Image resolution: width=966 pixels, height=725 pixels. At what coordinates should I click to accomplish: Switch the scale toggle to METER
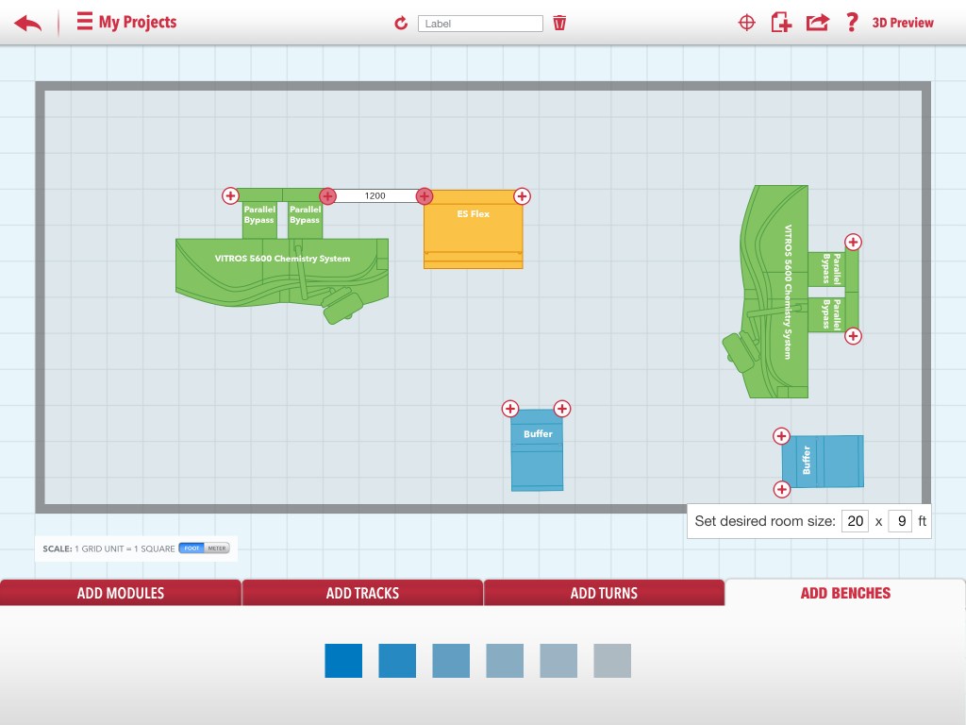(216, 548)
